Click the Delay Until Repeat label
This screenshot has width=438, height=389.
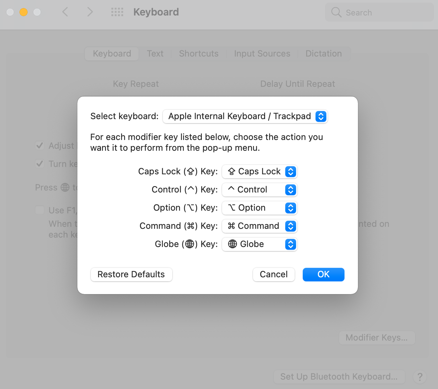click(298, 84)
